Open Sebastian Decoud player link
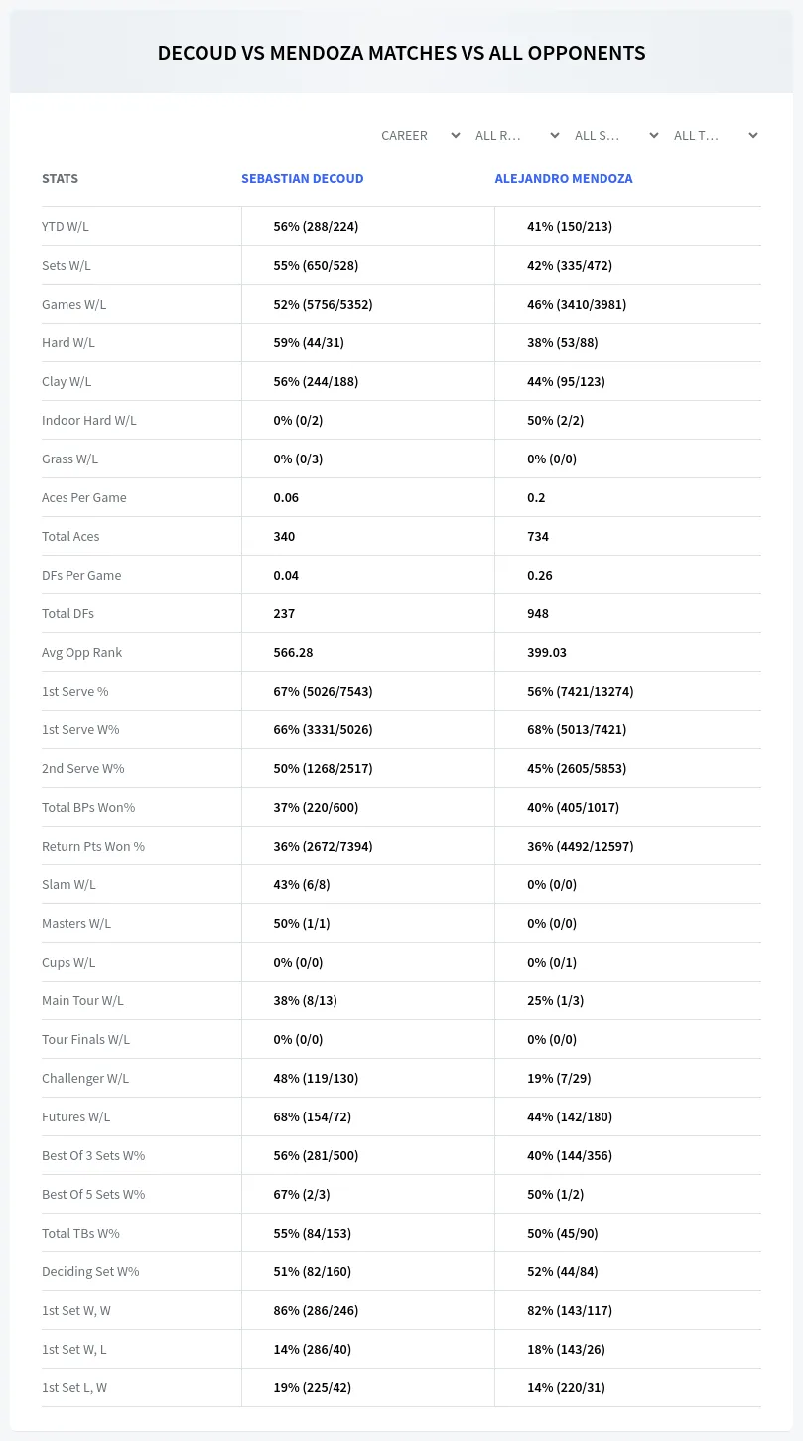The height and width of the screenshot is (1441, 803). pos(303,179)
